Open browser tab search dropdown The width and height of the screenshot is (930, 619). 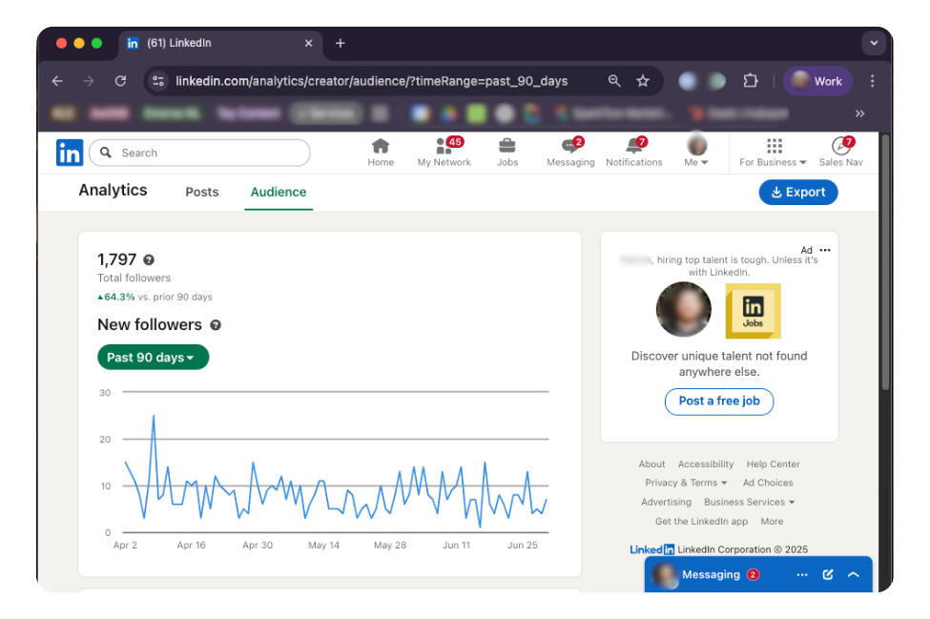(874, 43)
